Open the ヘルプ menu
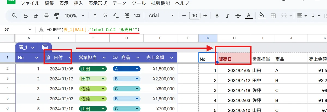The width and height of the screenshot is (327, 112). [182, 4]
